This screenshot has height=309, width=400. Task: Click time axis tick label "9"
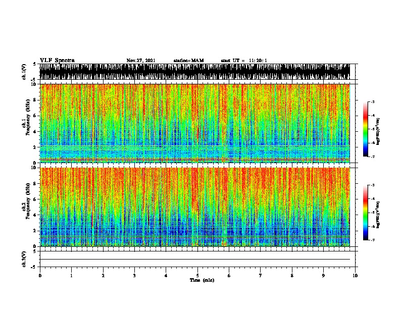pyautogui.click(x=323, y=276)
